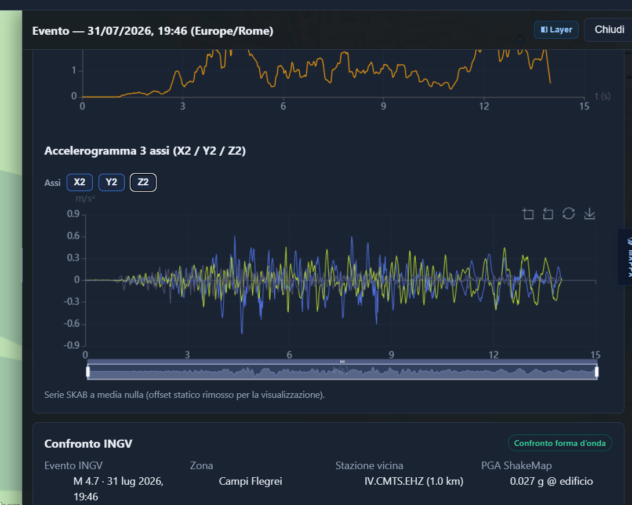Click the center grip of the zoom slider
The image size is (632, 505).
point(342,361)
